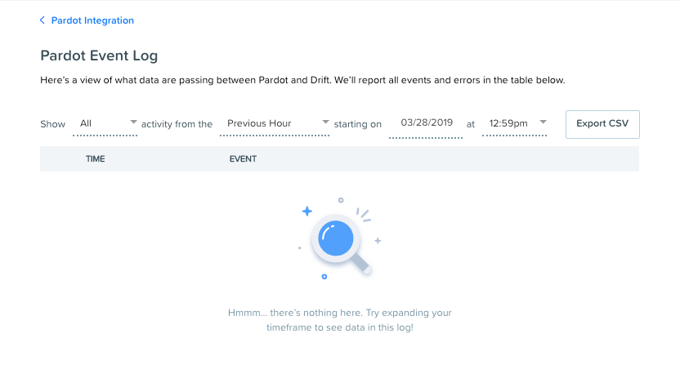Open the All activity type filter

tap(105, 124)
